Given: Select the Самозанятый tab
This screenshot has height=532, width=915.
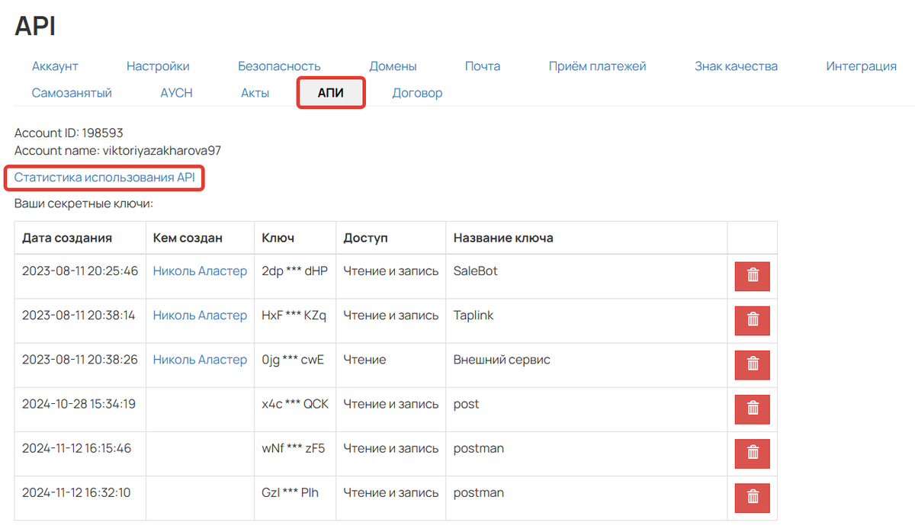Looking at the screenshot, I should click(72, 93).
